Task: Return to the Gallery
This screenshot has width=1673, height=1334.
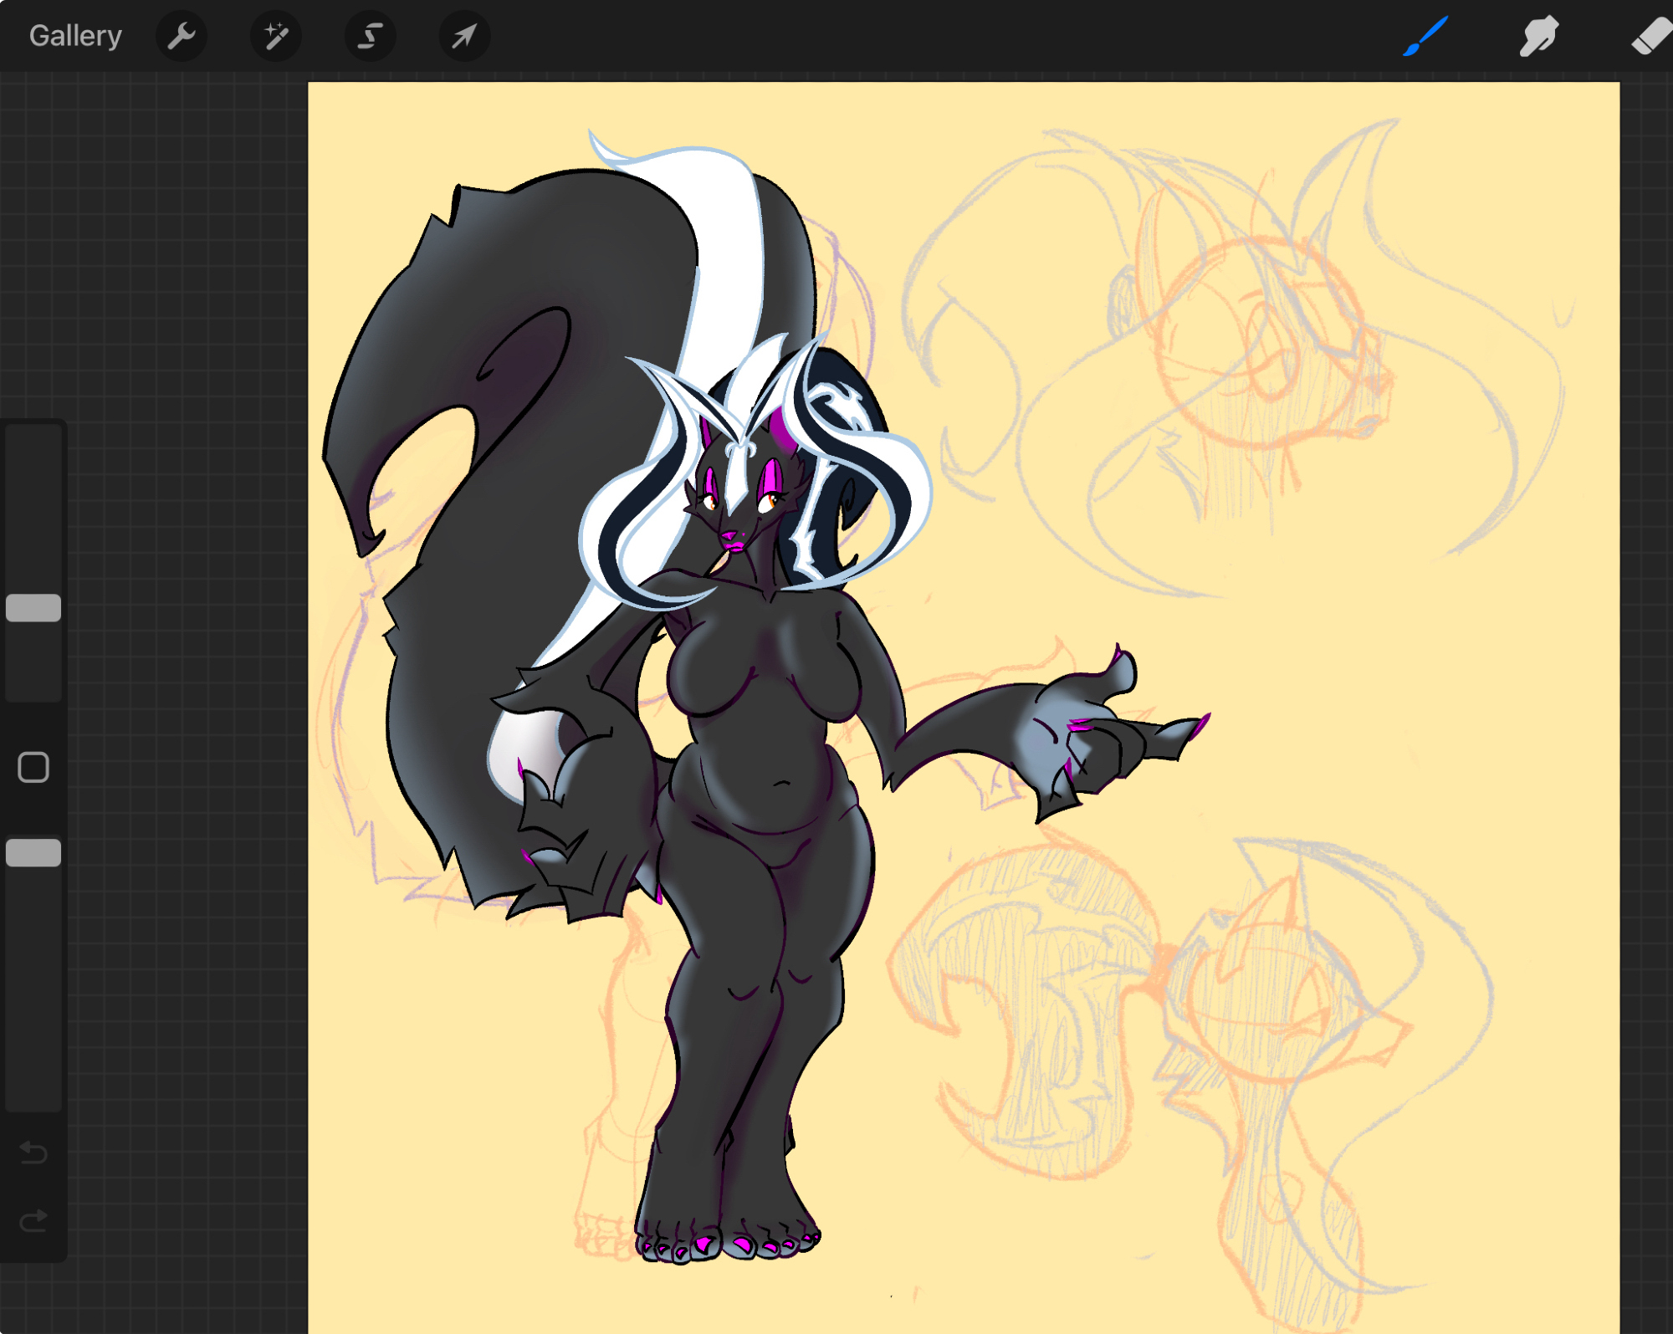Action: click(75, 36)
